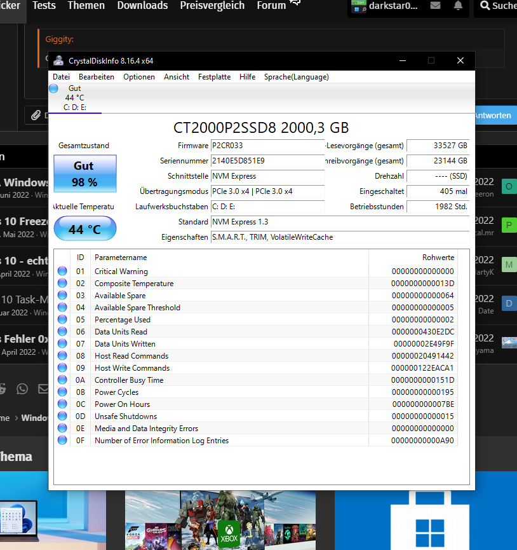The height and width of the screenshot is (550, 517).
Task: Click the Laufwerksbuchstaben field C: D: E:
Action: 267,207
